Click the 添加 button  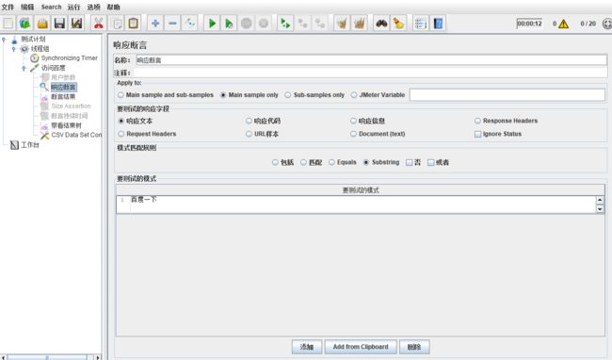[307, 347]
